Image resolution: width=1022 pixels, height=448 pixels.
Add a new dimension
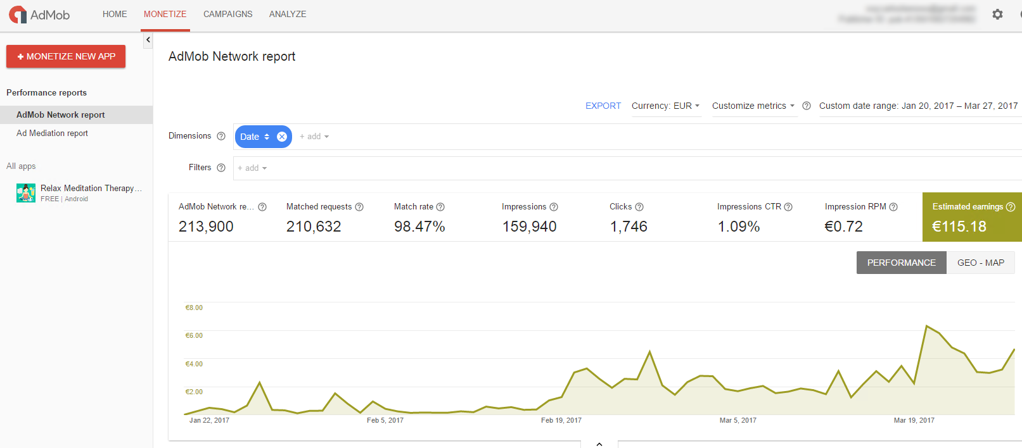coord(314,137)
